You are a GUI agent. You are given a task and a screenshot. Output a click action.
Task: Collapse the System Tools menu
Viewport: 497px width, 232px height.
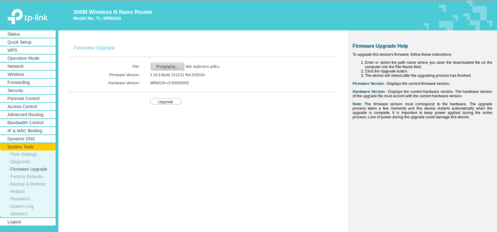(20, 147)
